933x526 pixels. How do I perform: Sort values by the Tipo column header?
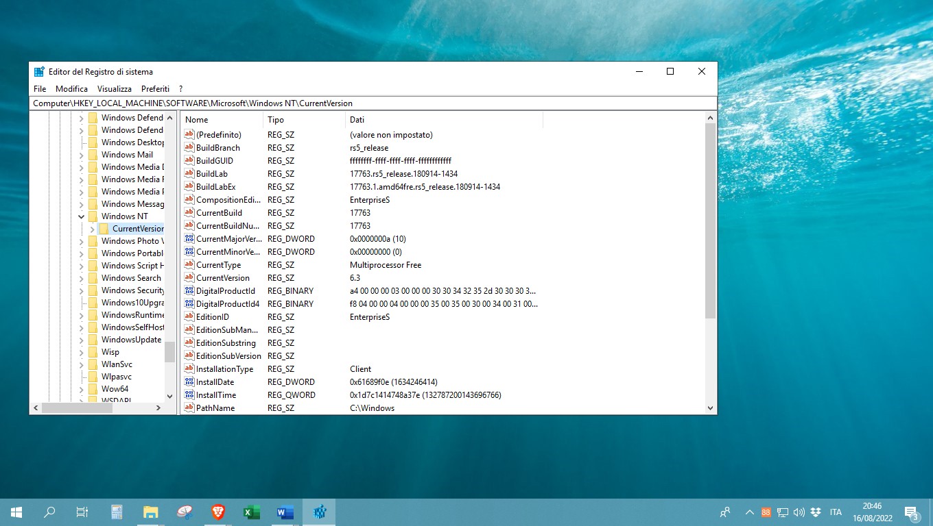click(304, 120)
